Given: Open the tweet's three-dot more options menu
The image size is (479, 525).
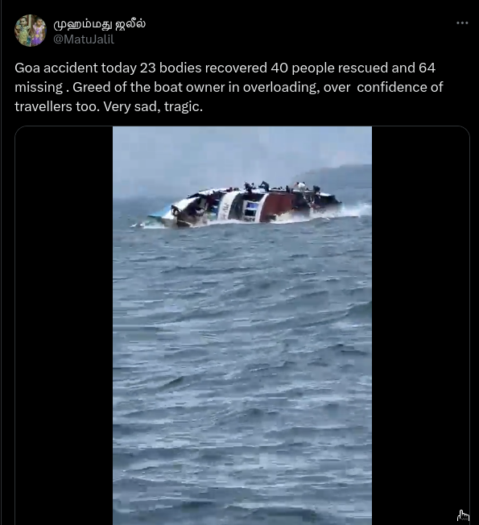Looking at the screenshot, I should tap(462, 23).
